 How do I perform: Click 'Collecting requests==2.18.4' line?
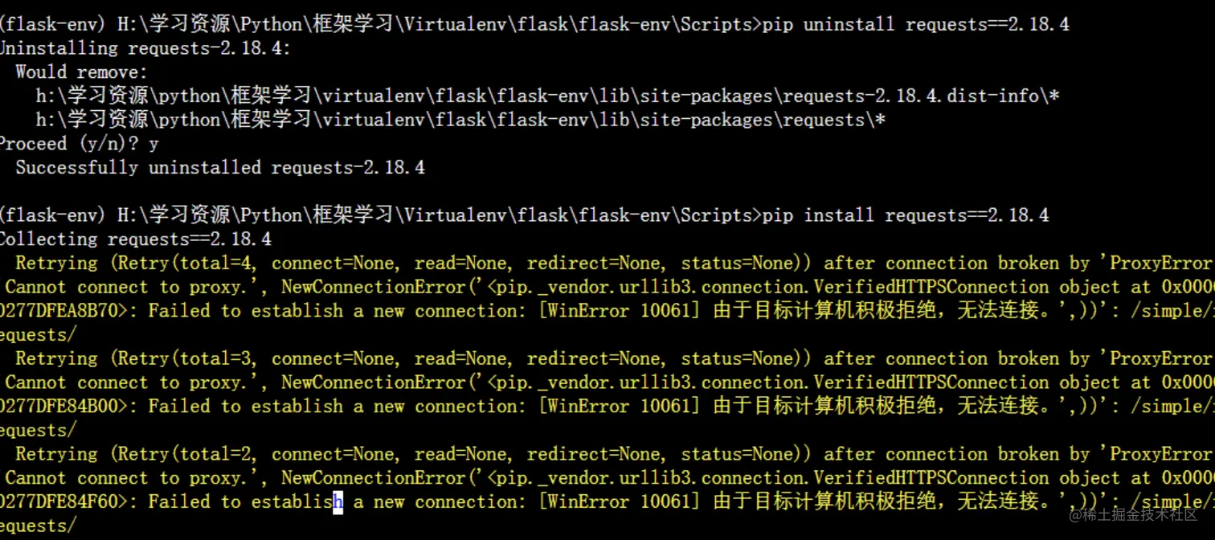coord(135,239)
